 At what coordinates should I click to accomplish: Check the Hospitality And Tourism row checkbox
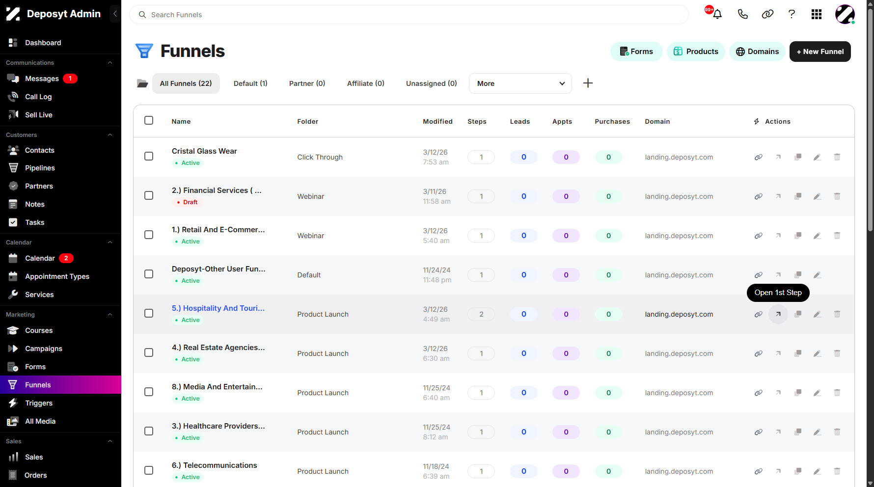(x=149, y=313)
